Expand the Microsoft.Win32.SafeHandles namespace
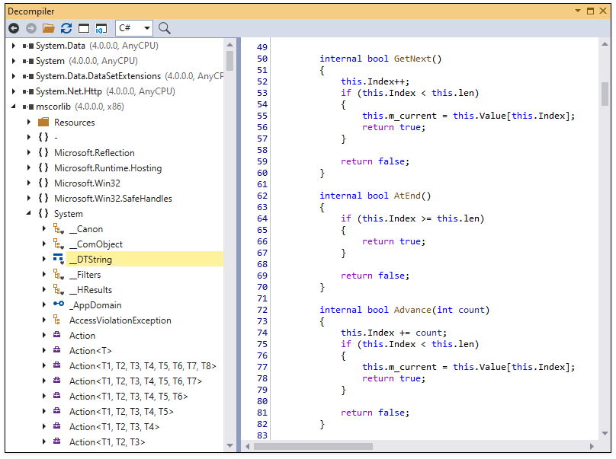Screen dimensions: 616x459 (x=29, y=198)
